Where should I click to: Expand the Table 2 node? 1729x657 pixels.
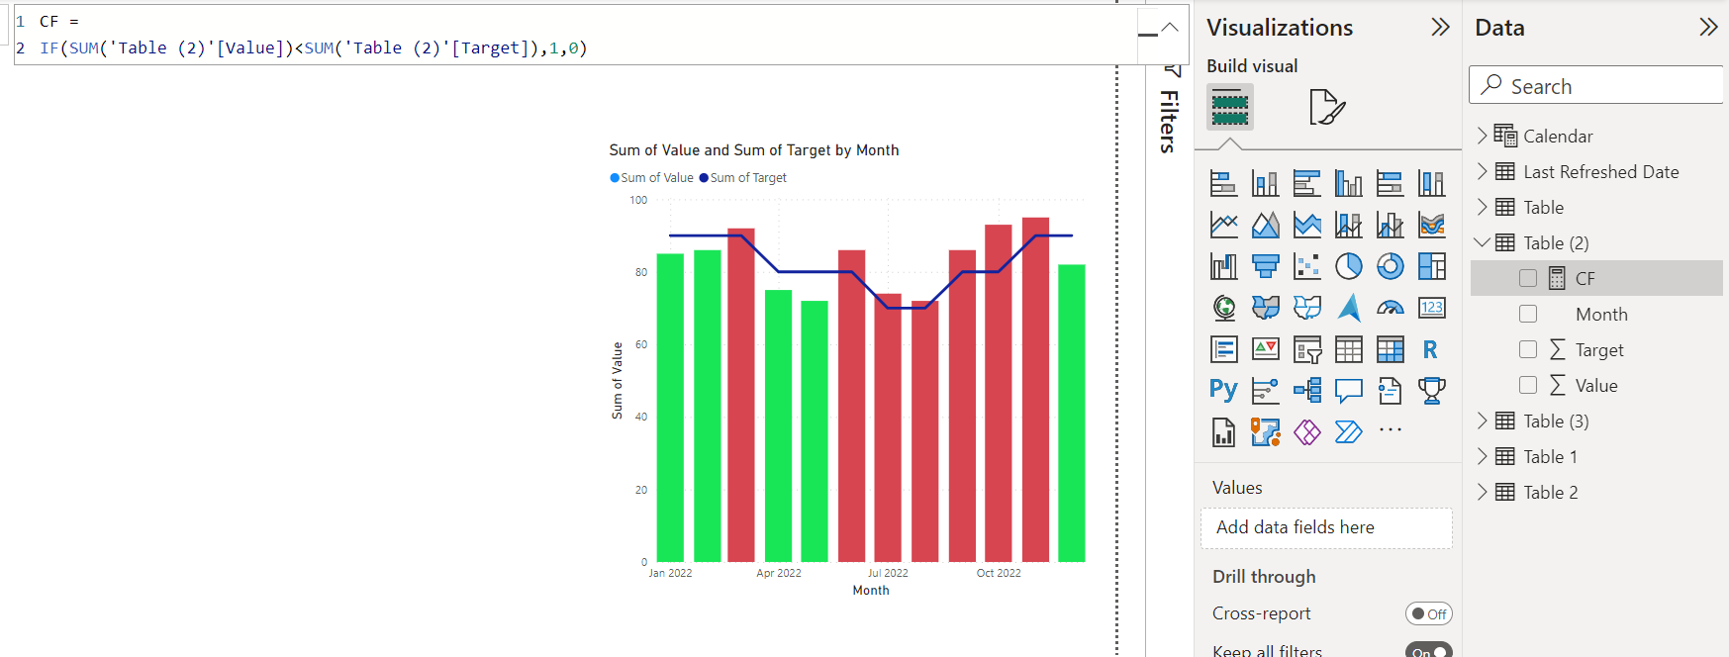point(1482,492)
